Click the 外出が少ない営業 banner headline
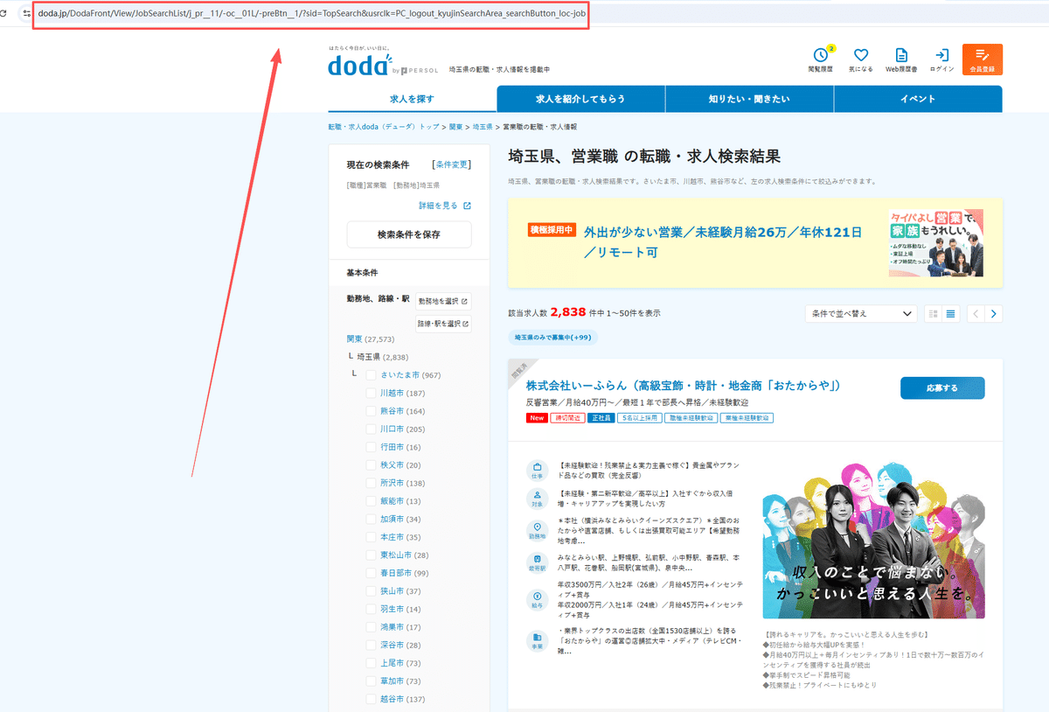The width and height of the screenshot is (1049, 712). (722, 242)
